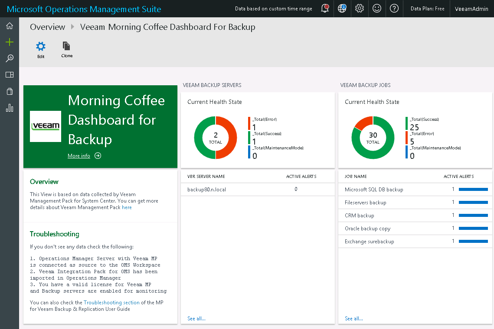The width and height of the screenshot is (494, 329).
Task: Select the Fileservers backup job
Action: tap(415, 203)
